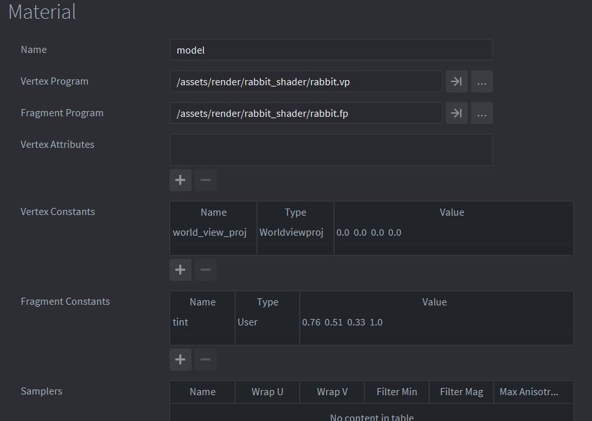Screen dimensions: 592x421
Task: Add a new fragment constant
Action: (x=181, y=360)
